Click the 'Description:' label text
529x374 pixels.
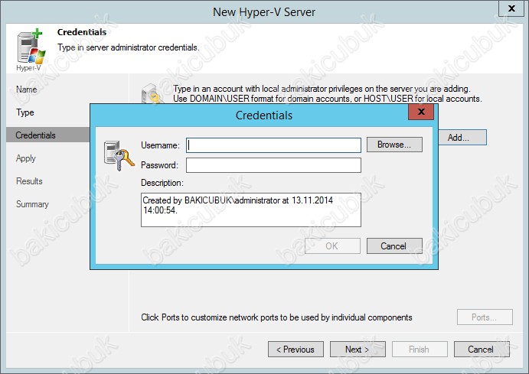[x=162, y=183]
